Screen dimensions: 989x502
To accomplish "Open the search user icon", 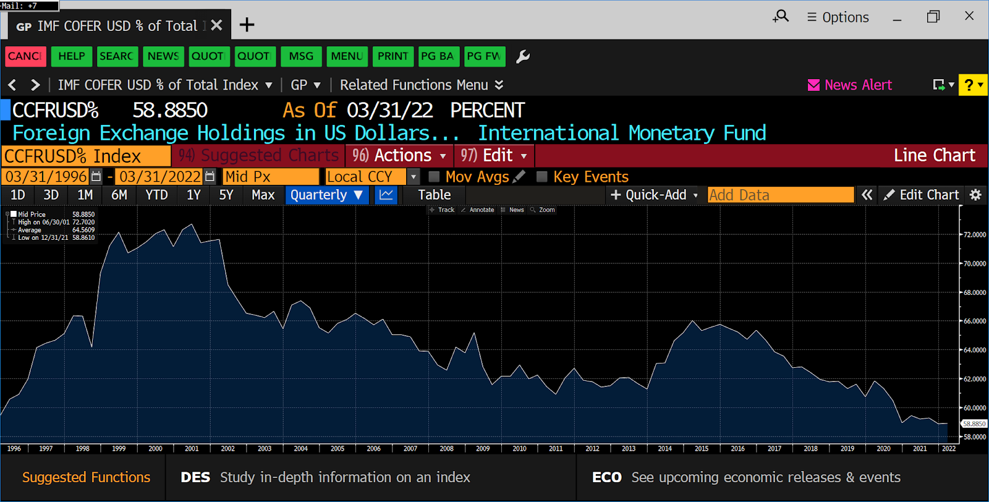I will tap(781, 17).
